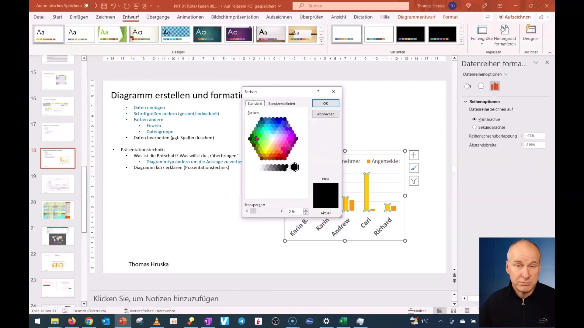Drag the Transparenz slider in Farben dialog
584x328 pixels.
[252, 211]
